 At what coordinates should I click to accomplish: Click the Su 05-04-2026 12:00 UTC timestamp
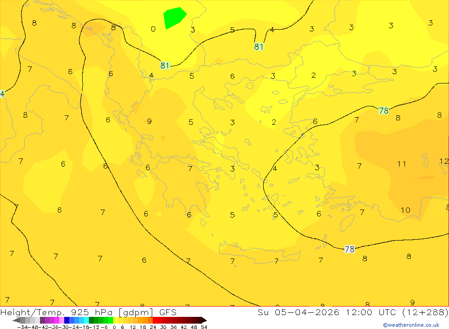(x=353, y=312)
